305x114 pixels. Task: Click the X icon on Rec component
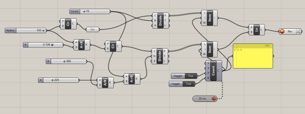(298, 31)
